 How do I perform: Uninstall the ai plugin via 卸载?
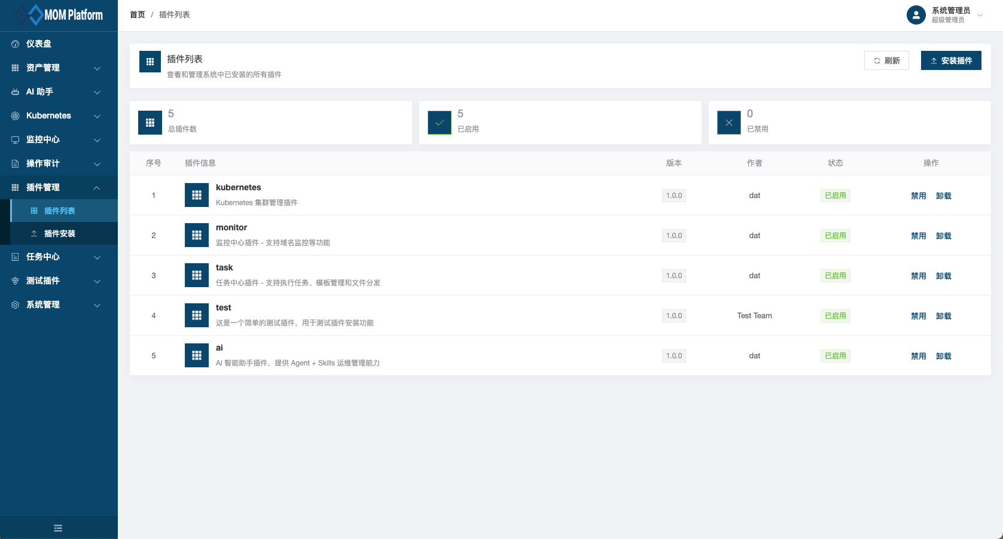(944, 356)
